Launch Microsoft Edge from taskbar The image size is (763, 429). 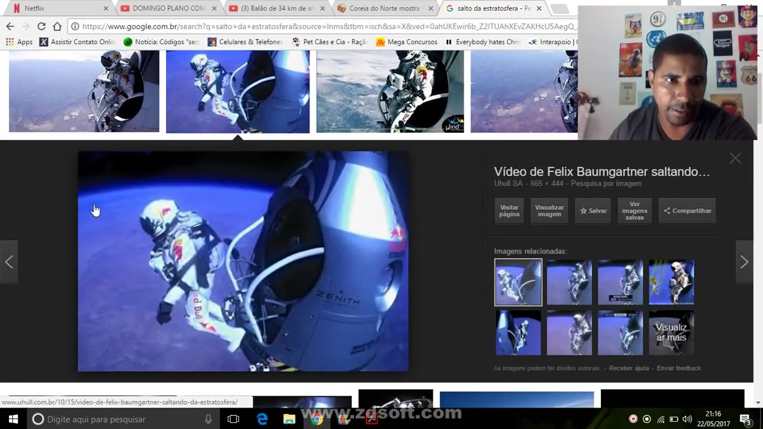(x=262, y=419)
